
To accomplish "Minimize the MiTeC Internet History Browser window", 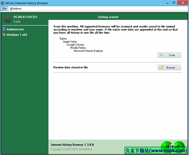I will [168, 3].
